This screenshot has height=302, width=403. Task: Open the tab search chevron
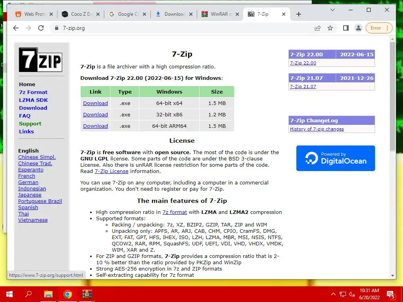[x=332, y=10]
